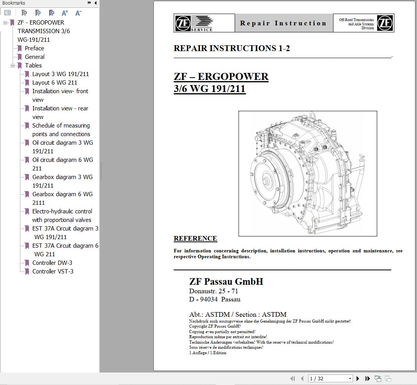The height and width of the screenshot is (385, 417).
Task: Open the Preface bookmark
Action: (x=35, y=48)
